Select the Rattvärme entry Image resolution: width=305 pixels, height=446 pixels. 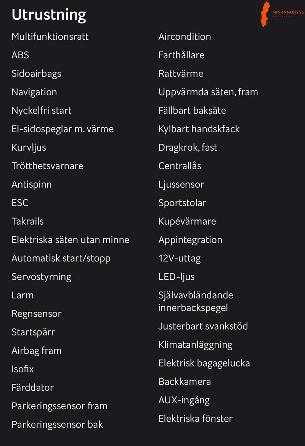(181, 74)
